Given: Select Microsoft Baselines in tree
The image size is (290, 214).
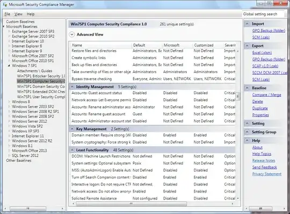Looking at the screenshot, I should 22,27.
